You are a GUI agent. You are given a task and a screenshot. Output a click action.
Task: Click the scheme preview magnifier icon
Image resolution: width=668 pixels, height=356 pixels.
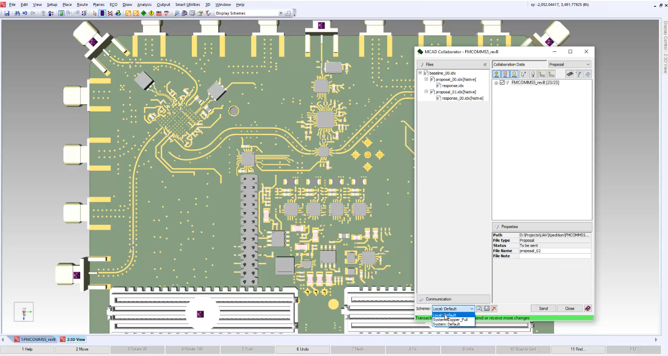[x=480, y=308]
